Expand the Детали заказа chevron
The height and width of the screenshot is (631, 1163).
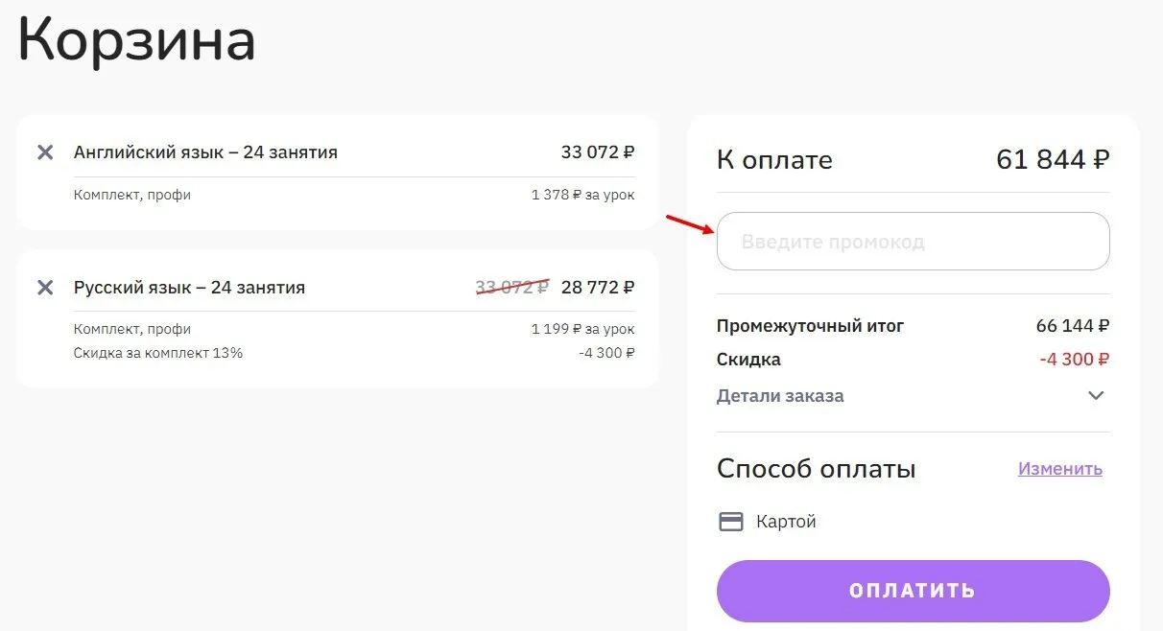(x=1096, y=396)
